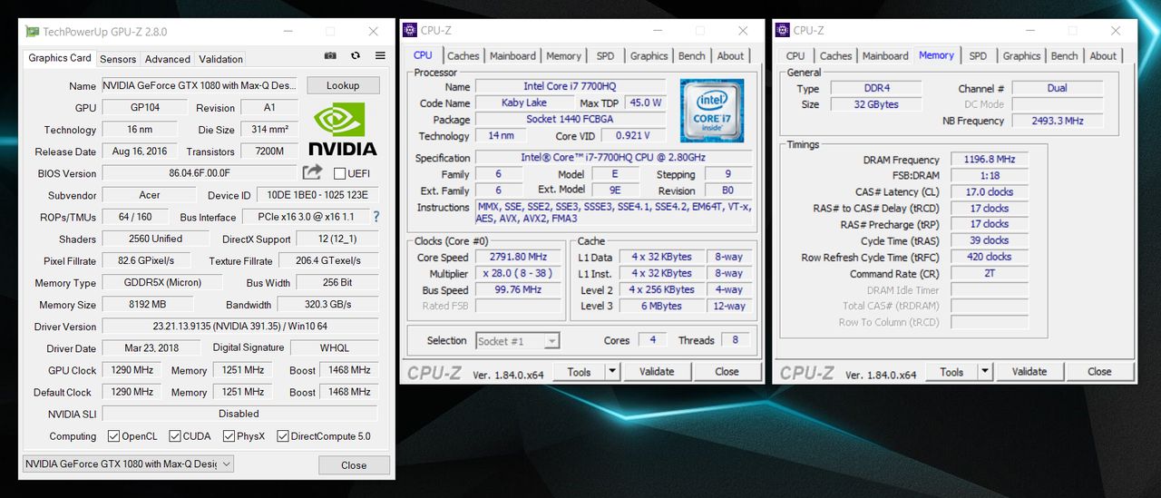Switch to the Advanced tab in GPU-Z
Viewport: 1161px width, 498px height.
[x=168, y=59]
